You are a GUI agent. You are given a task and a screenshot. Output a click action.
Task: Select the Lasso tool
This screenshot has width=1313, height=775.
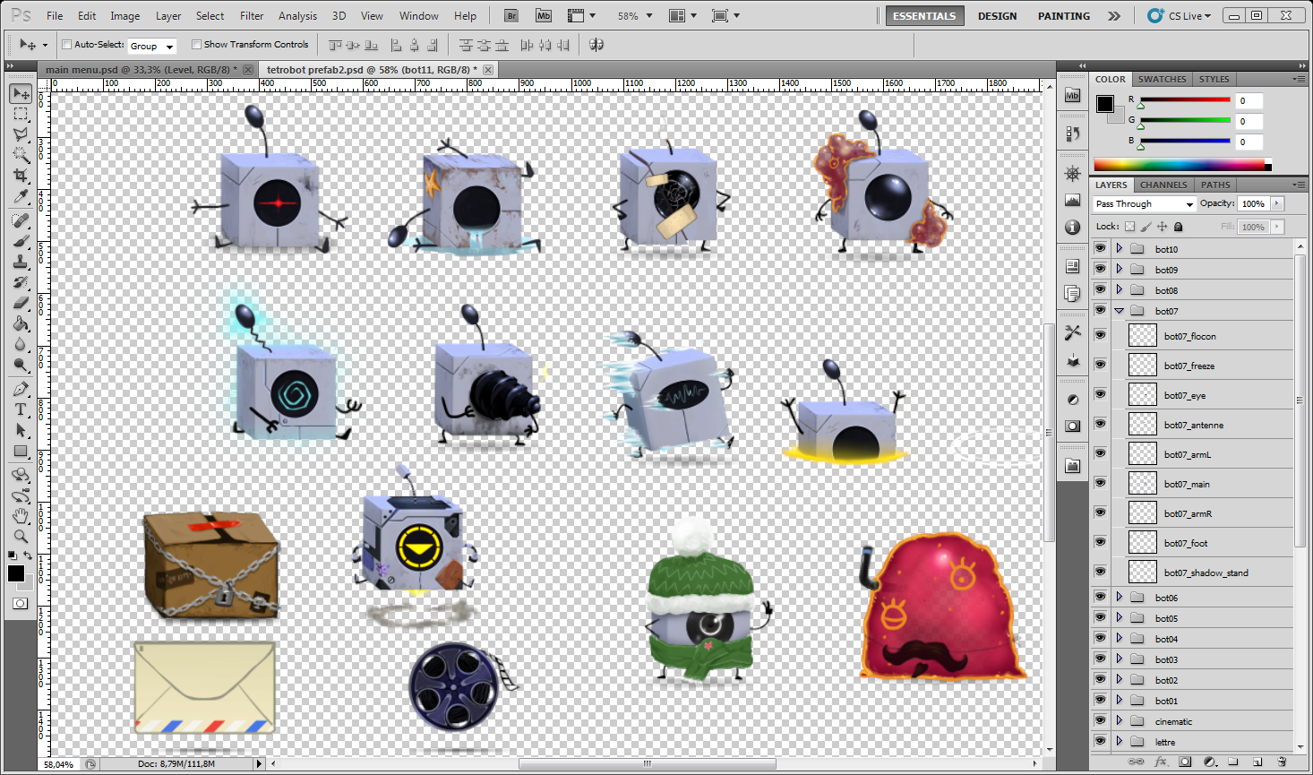tap(21, 134)
